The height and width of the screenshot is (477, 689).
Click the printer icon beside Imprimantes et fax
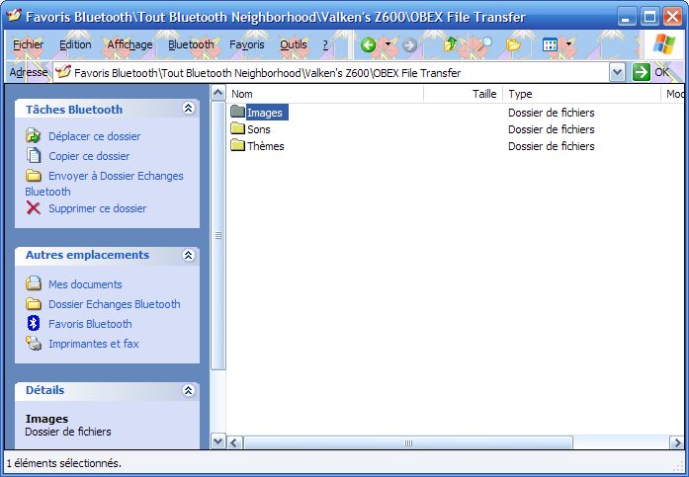(x=34, y=343)
